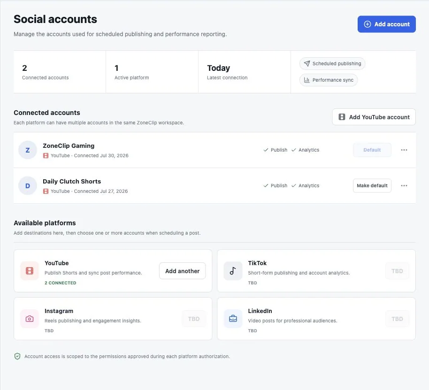Click Add another on YouTube card
429x390 pixels.
coord(182,271)
